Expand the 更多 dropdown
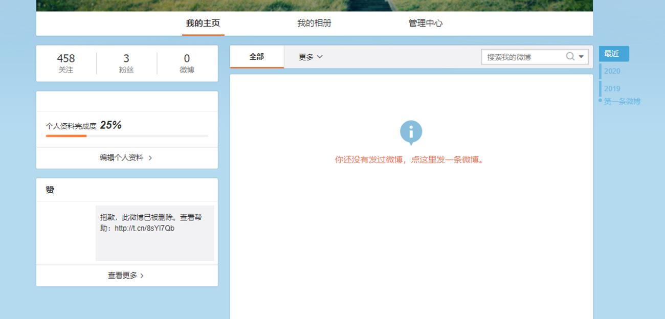This screenshot has width=665, height=319. (x=310, y=57)
